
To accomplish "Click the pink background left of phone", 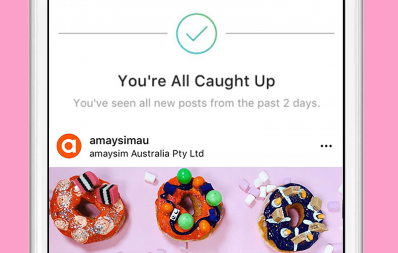I will point(14,126).
